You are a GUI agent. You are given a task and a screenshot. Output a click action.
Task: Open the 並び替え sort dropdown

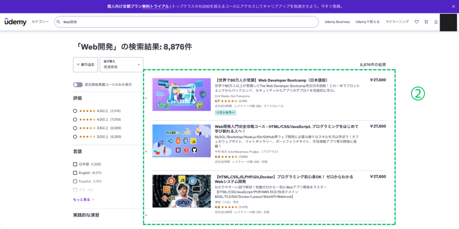tap(121, 64)
